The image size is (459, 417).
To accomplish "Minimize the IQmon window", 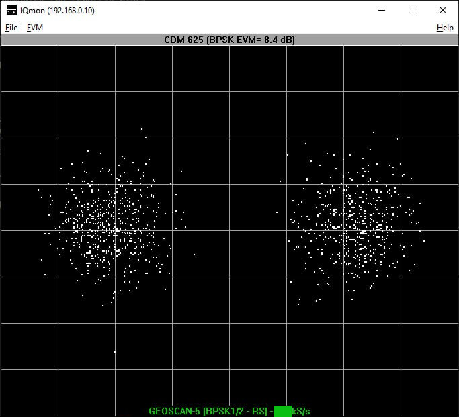I will [382, 10].
